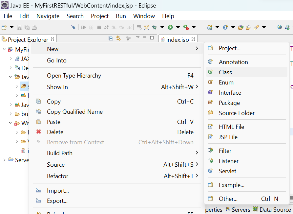Screen dimensions: 293x214
Task: Open the Build Path submenu
Action: 117,153
